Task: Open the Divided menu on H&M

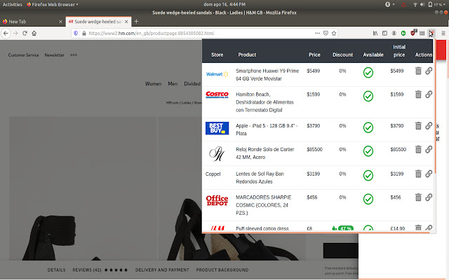Action: pos(192,84)
